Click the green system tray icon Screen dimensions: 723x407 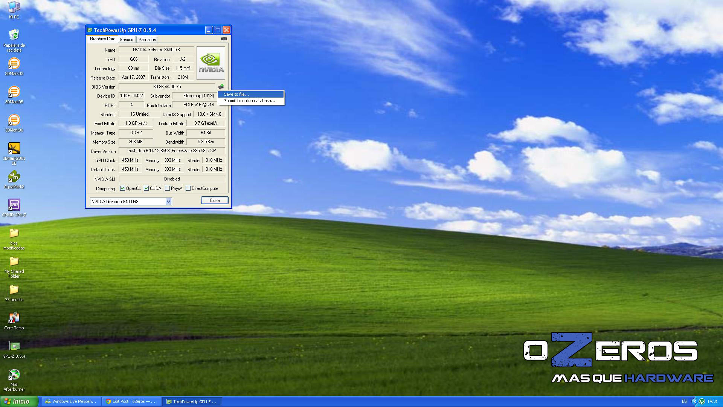[x=702, y=402]
